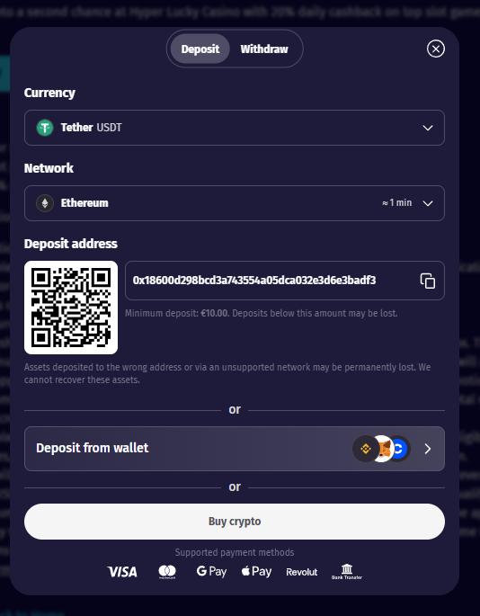Click the Buy crypto button
Image resolution: width=480 pixels, height=616 pixels.
click(x=235, y=522)
